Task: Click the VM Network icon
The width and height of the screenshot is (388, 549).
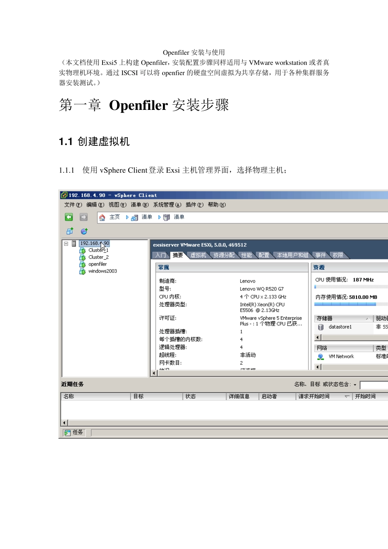Action: 321,357
